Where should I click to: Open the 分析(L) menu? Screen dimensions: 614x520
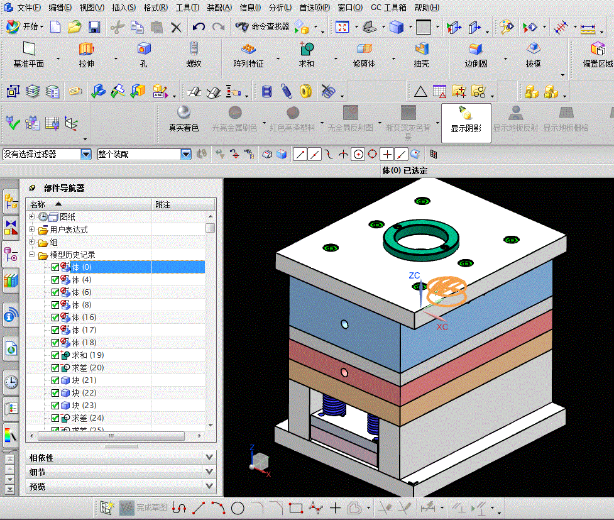pyautogui.click(x=280, y=8)
